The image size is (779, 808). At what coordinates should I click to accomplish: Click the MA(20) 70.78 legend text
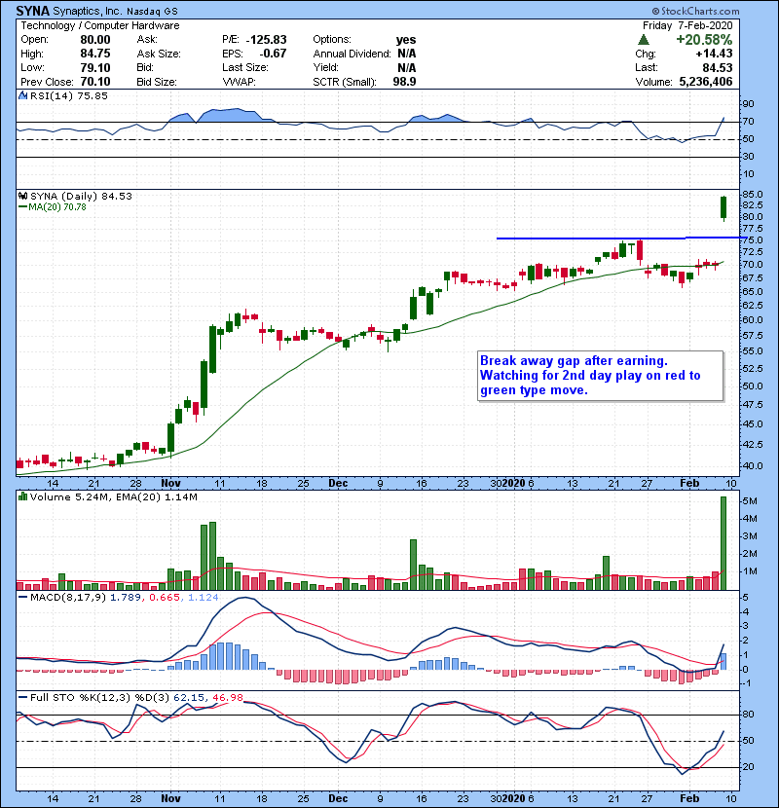click(x=57, y=207)
